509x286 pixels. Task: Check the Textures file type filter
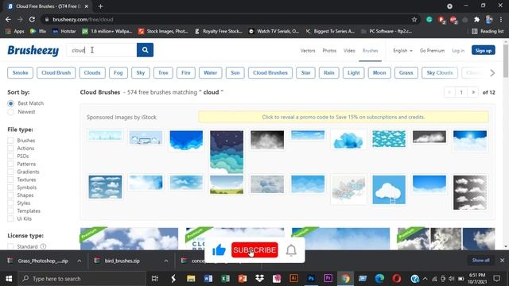pos(10,180)
